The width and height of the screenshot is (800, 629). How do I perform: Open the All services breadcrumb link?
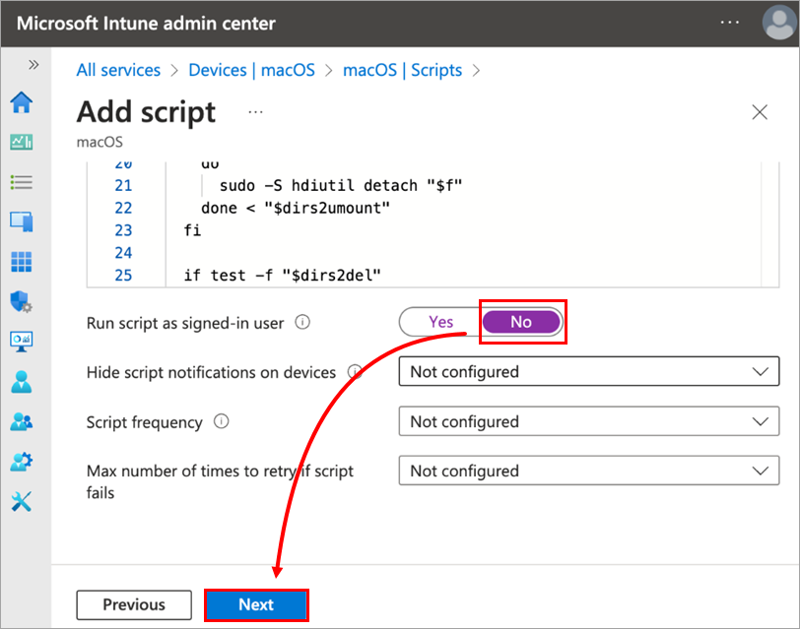click(118, 70)
